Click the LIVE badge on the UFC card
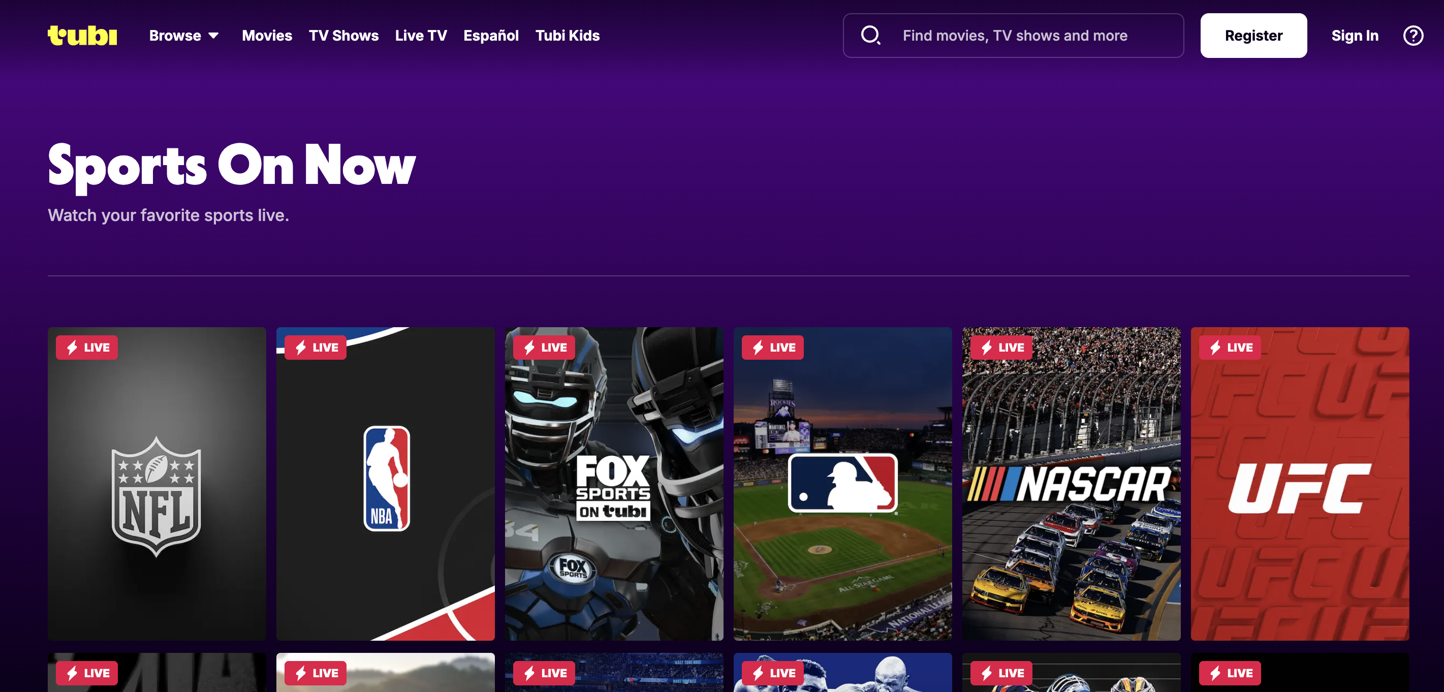 tap(1231, 348)
